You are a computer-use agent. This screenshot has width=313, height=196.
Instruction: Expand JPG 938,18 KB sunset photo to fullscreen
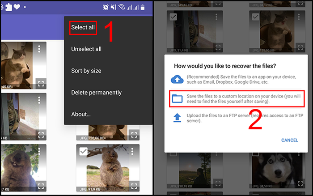(218, 183)
